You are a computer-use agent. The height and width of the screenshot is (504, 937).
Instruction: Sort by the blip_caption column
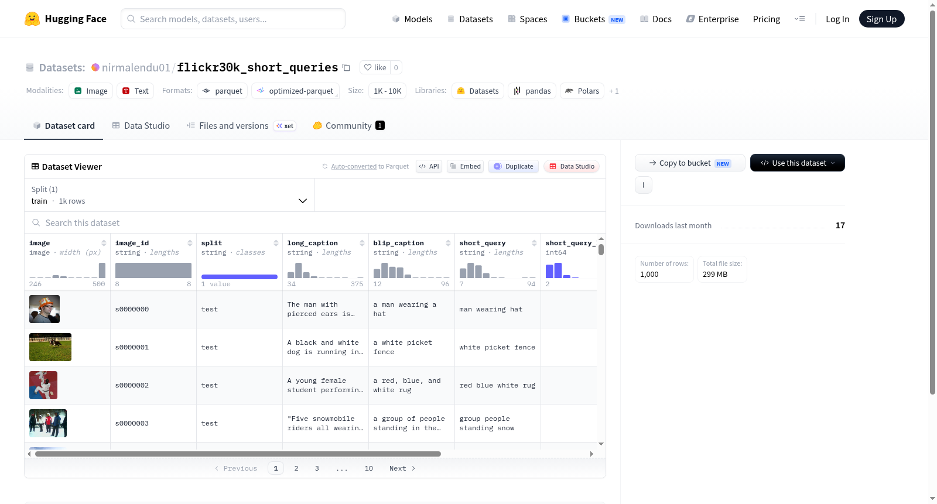[448, 243]
